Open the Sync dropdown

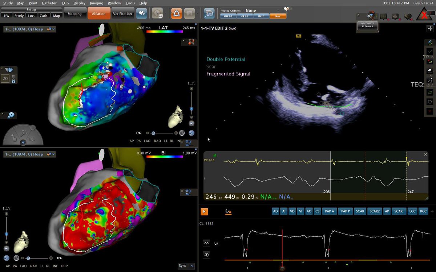(186, 266)
